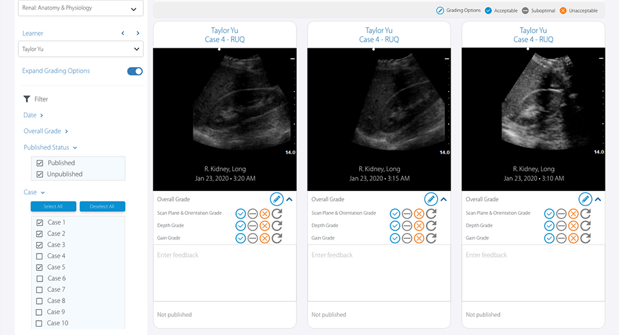Mark Gain Grade Unacceptable on 3:15 AM card

pyautogui.click(x=419, y=238)
